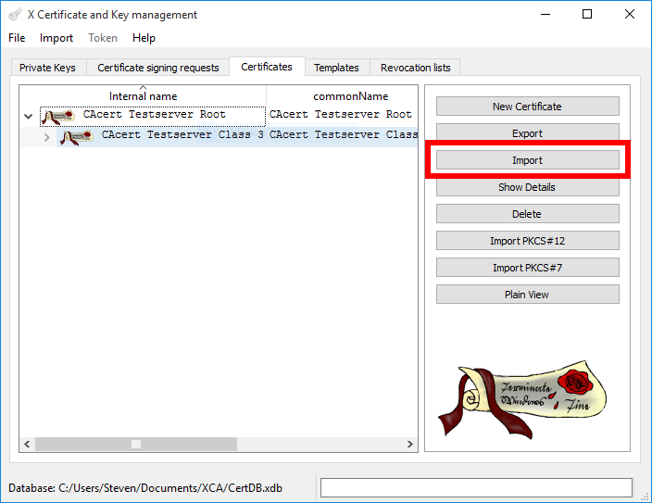Screen dimensions: 652x503
Task: Click the search field in the status bar
Action: [x=476, y=488]
